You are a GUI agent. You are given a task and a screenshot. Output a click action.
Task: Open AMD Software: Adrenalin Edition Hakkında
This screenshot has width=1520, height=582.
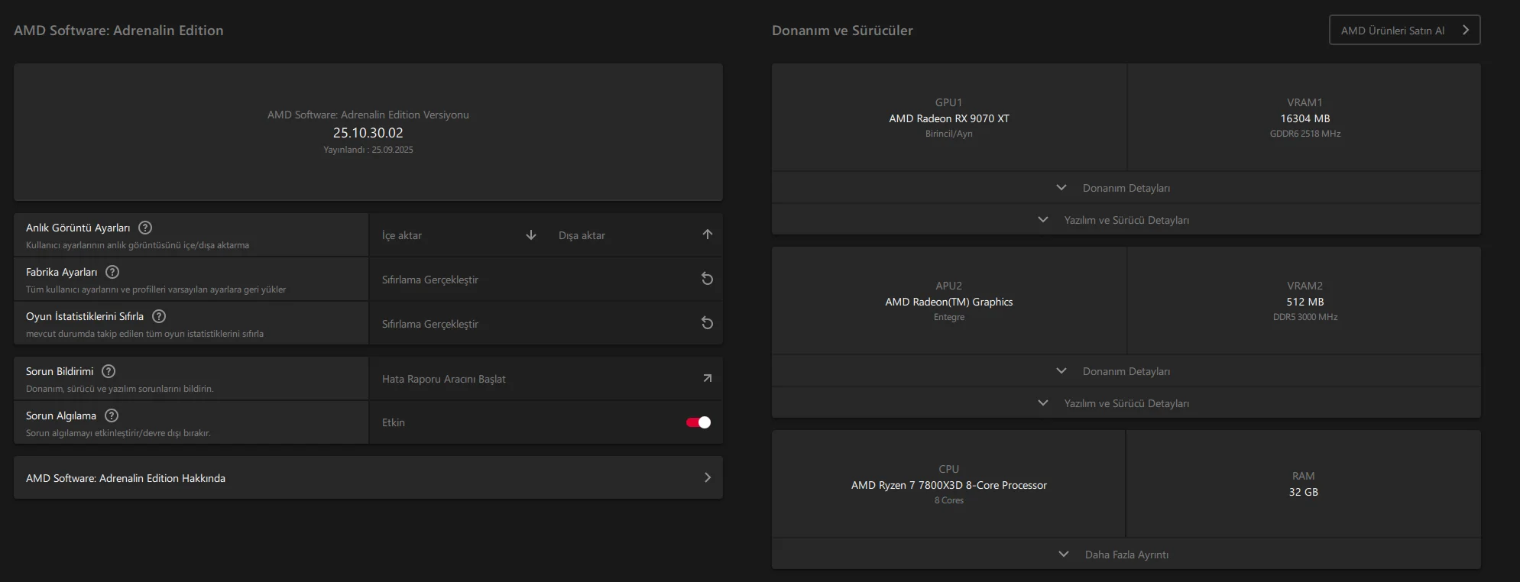pyautogui.click(x=368, y=478)
